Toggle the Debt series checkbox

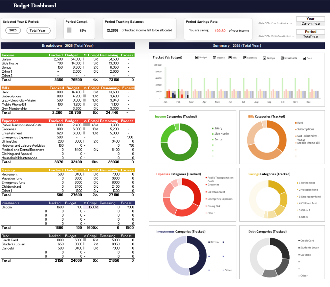[304, 59]
